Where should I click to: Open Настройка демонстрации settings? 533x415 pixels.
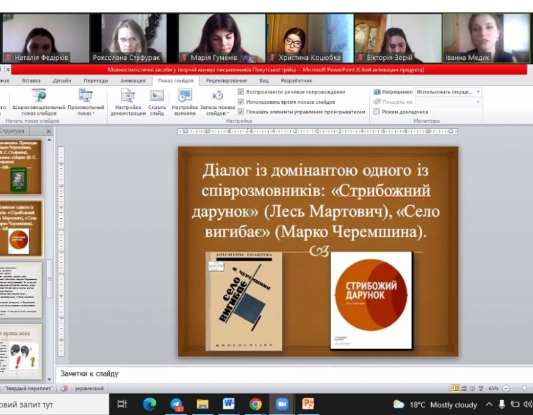point(127,96)
